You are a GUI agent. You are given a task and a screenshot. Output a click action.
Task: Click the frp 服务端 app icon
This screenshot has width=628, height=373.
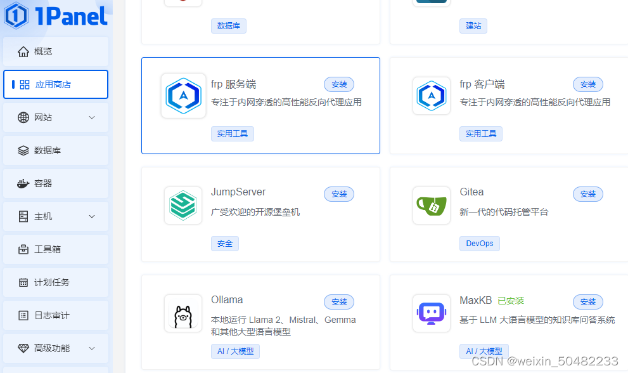(183, 95)
